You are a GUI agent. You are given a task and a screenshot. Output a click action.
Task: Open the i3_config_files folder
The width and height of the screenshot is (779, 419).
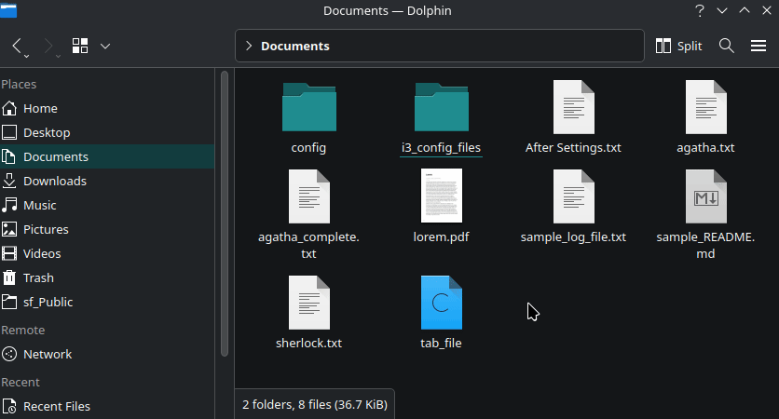[441, 107]
